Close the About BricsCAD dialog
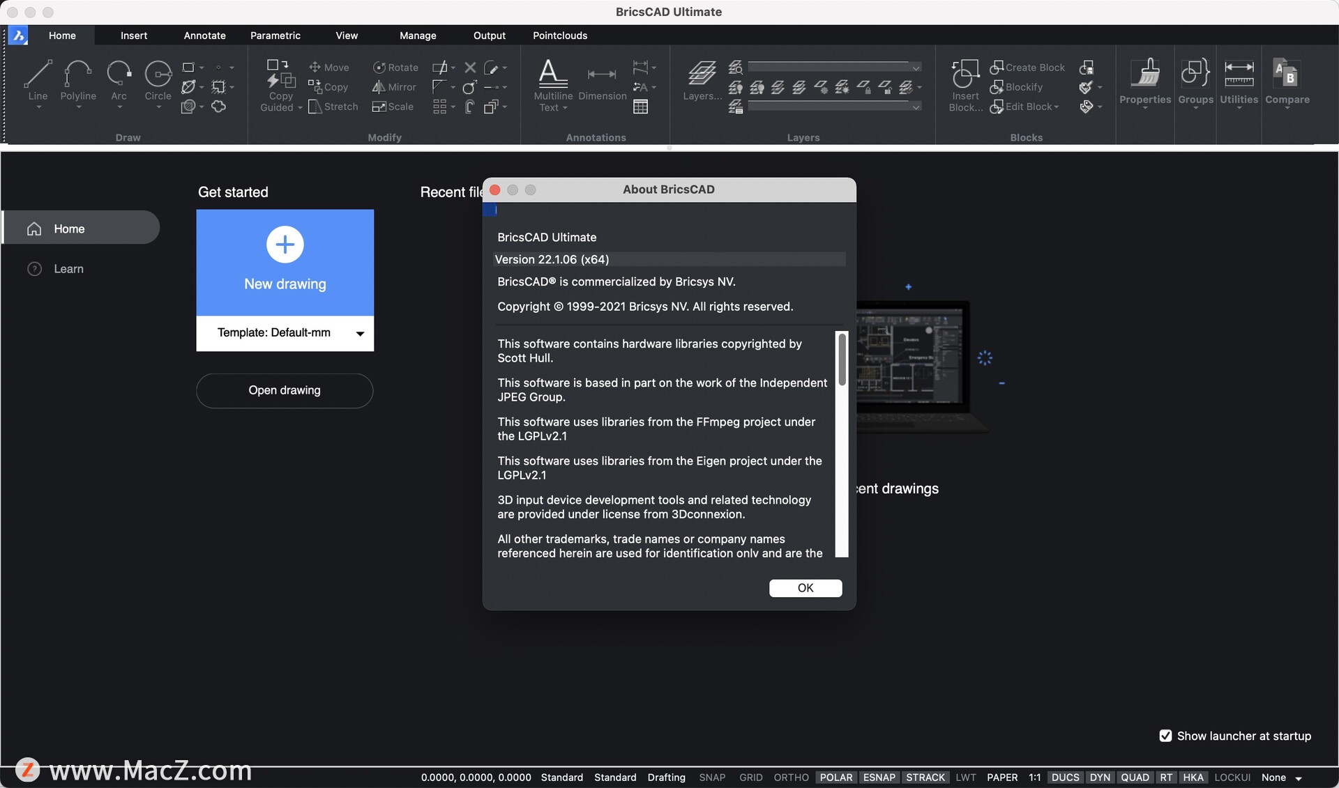 pos(494,190)
